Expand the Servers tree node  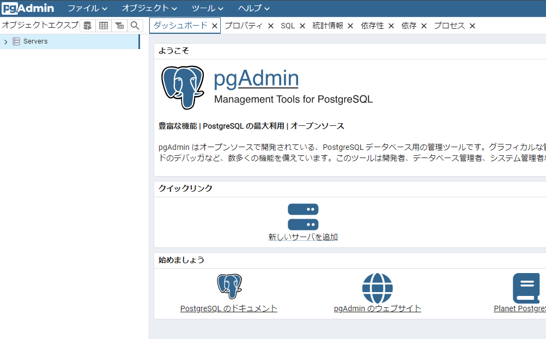point(5,41)
